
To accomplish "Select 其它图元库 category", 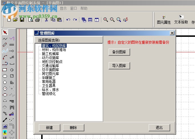I will click(x=50, y=74).
